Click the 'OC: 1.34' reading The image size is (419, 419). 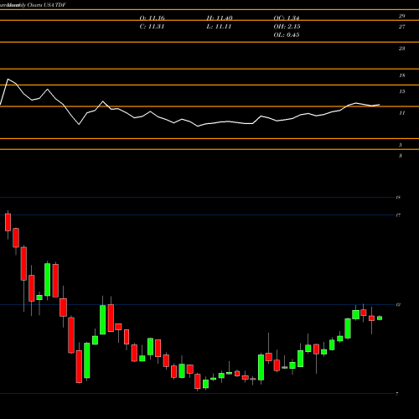[x=287, y=18]
